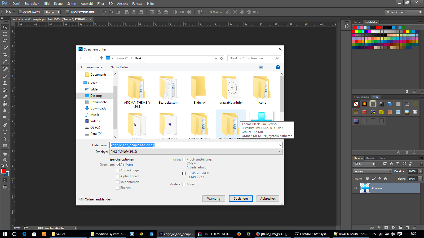This screenshot has width=424, height=238.
Task: Open the Dateityp PNG format dropdown
Action: click(196, 152)
